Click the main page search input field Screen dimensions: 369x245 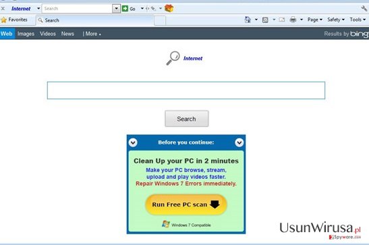[x=186, y=90]
